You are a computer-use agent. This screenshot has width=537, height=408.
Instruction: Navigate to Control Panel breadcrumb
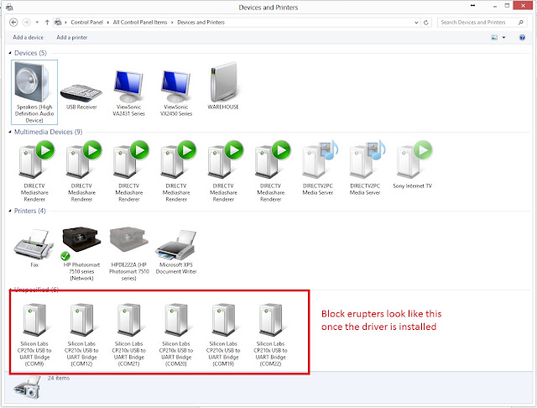tap(86, 23)
